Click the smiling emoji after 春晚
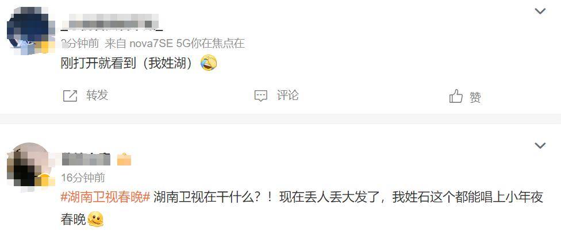561x235 pixels. coord(95,219)
